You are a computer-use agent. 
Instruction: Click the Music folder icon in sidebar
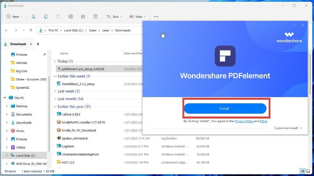pos(13,131)
